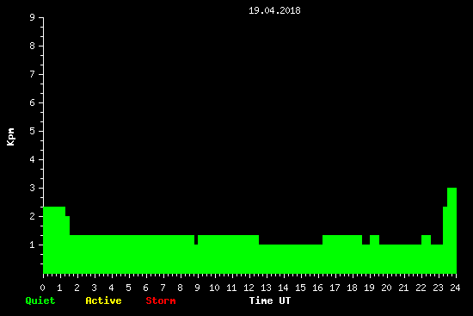Click the hour 9 tick label
This screenshot has height=316, width=473.
(197, 288)
